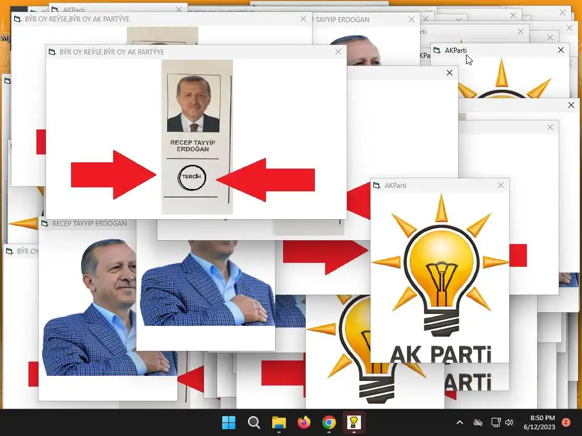This screenshot has height=436, width=582.
Task: Expand hidden system tray icons chevron
Action: pyautogui.click(x=459, y=422)
